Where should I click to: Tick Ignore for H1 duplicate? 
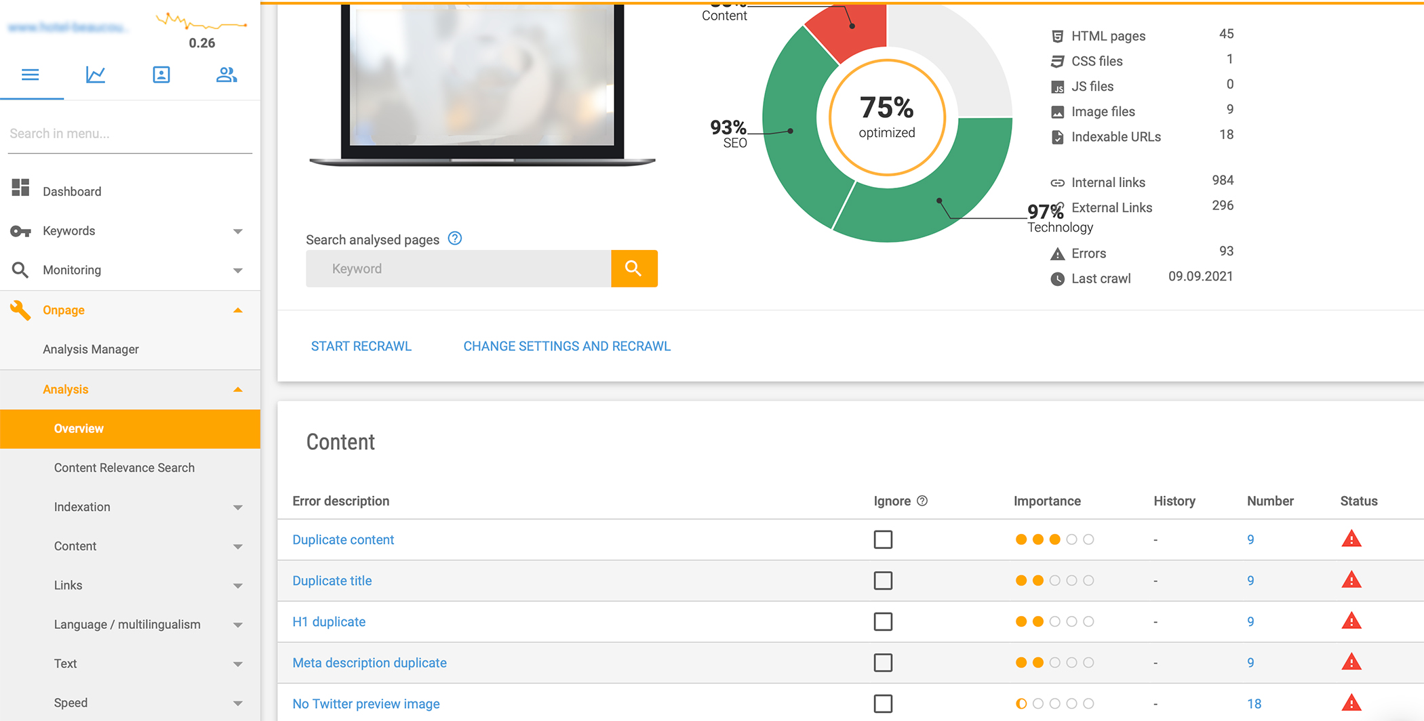[x=883, y=621]
